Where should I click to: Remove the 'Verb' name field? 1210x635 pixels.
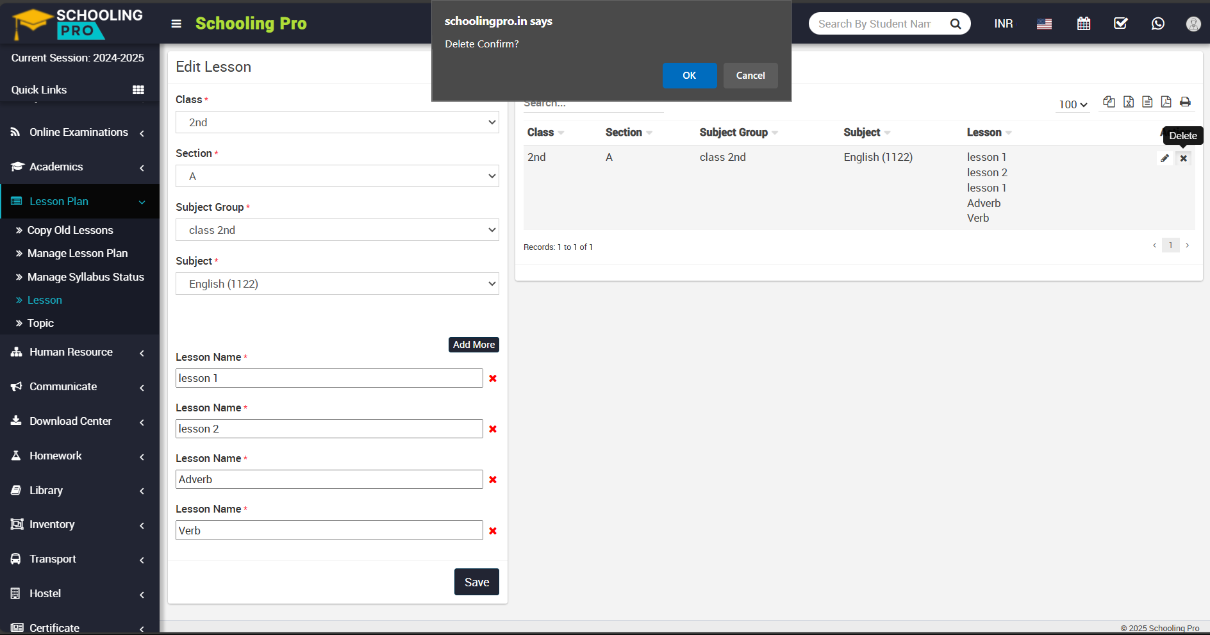point(493,531)
